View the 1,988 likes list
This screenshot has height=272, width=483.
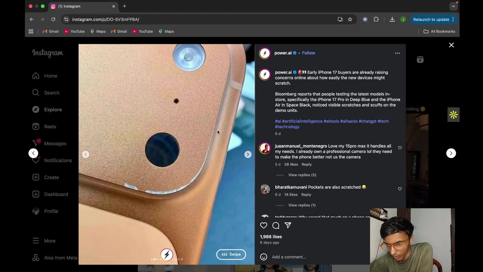click(271, 237)
